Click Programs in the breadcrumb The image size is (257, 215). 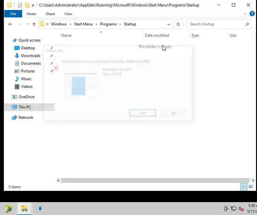108,24
